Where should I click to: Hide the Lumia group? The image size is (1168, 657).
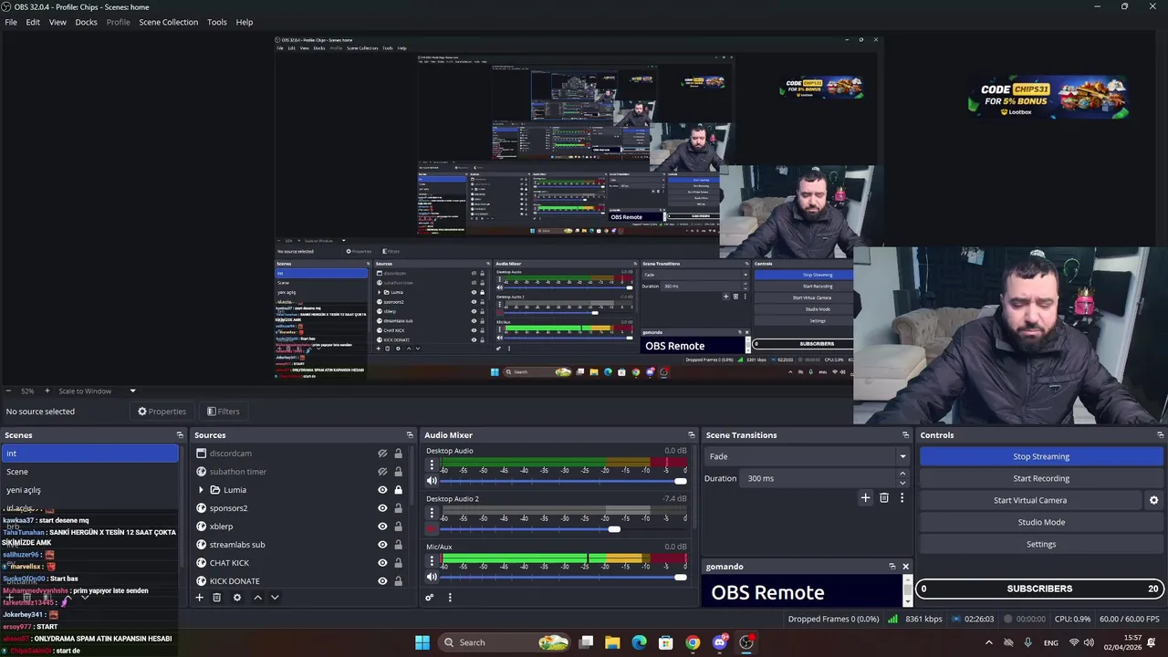coord(382,490)
